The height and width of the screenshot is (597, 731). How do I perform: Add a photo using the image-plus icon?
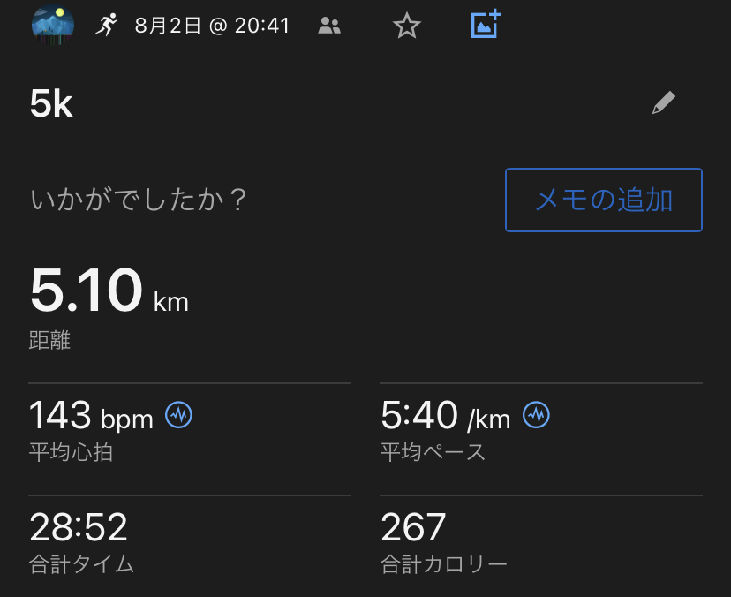click(486, 24)
